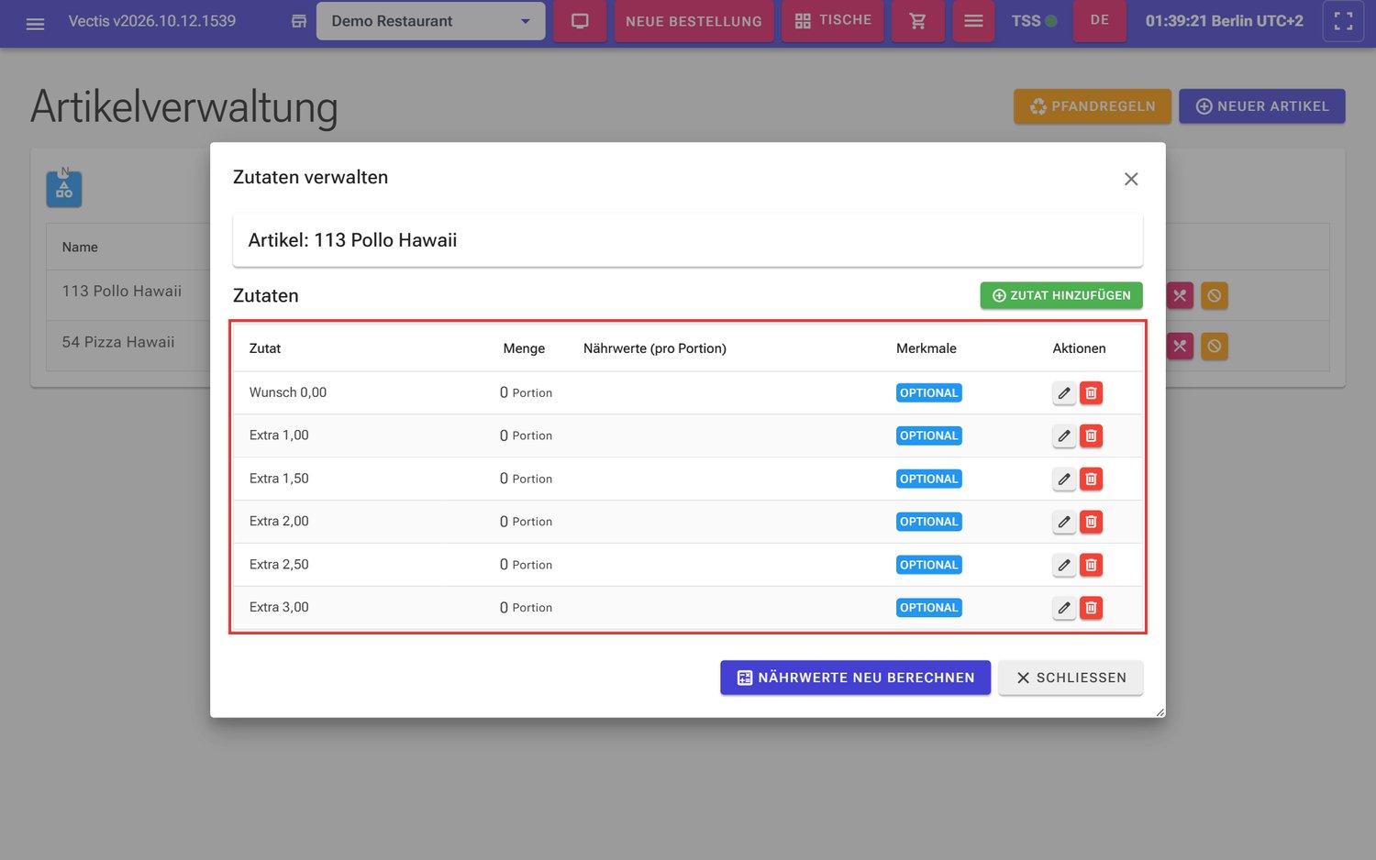Delete the Wunsch 0,00 ingredient
Viewport: 1376px width, 860px height.
(1091, 393)
